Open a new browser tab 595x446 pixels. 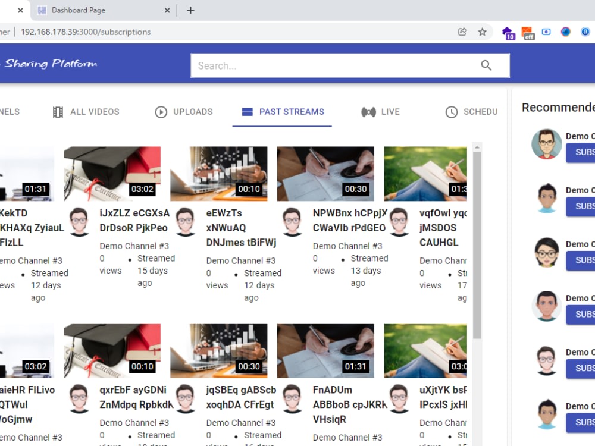click(x=190, y=10)
